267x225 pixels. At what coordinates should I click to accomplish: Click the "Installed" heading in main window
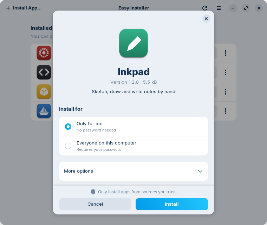[41, 28]
